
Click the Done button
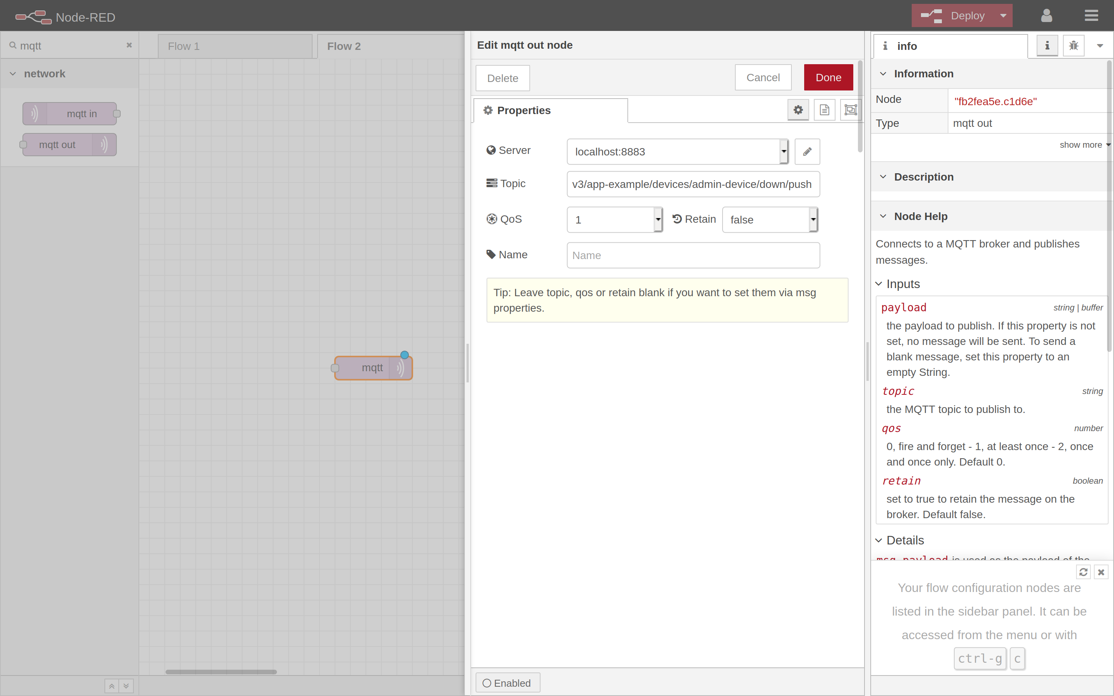click(827, 77)
